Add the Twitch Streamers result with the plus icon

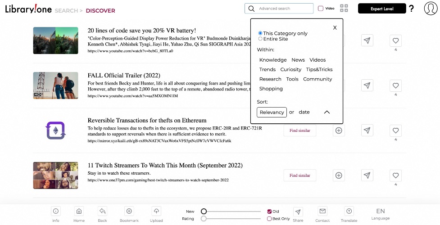(x=339, y=175)
